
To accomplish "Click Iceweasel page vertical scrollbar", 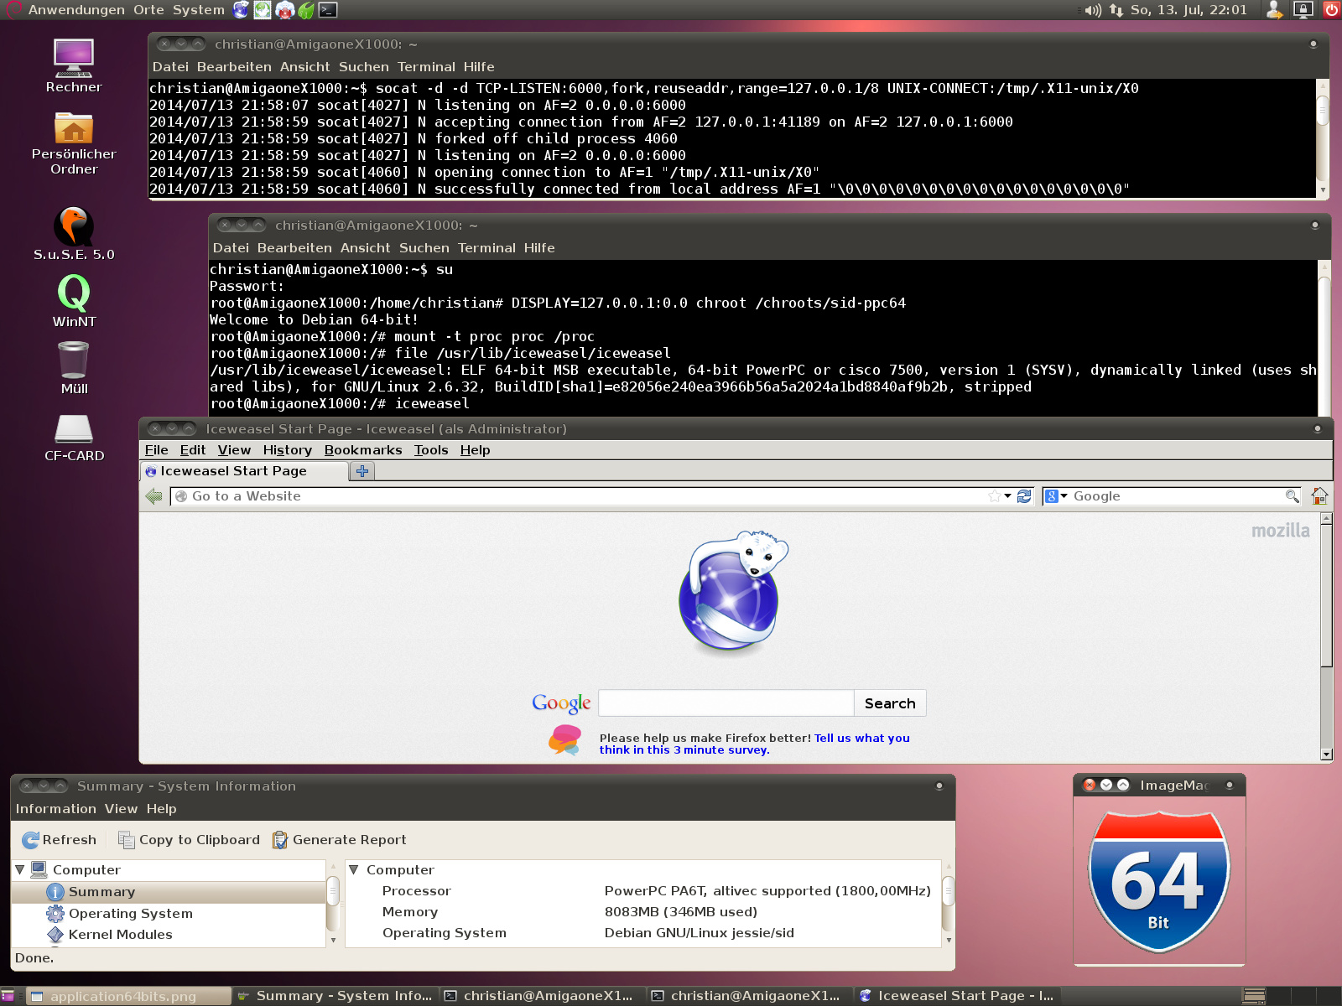I will click(x=1326, y=636).
